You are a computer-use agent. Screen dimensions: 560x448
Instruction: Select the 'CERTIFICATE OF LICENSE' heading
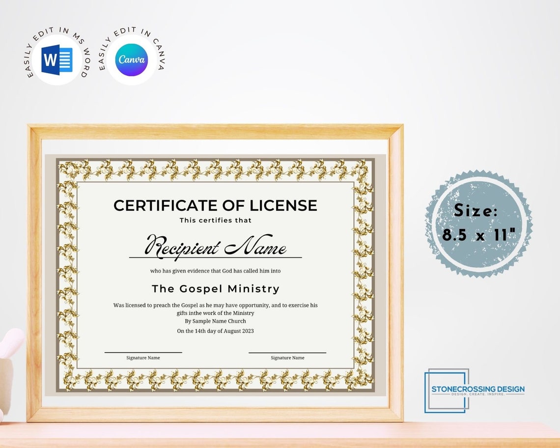215,206
